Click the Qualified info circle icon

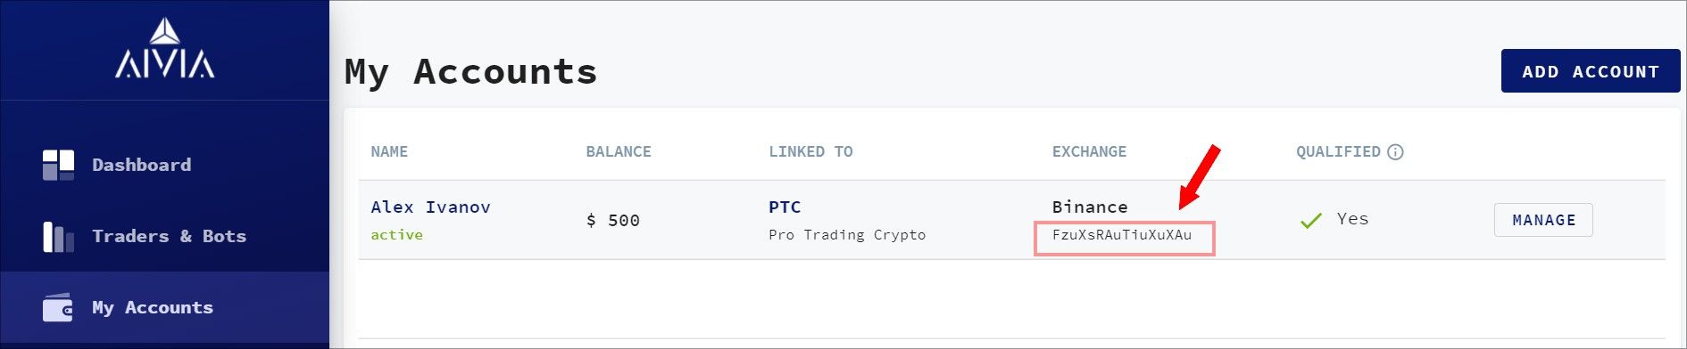coord(1395,152)
